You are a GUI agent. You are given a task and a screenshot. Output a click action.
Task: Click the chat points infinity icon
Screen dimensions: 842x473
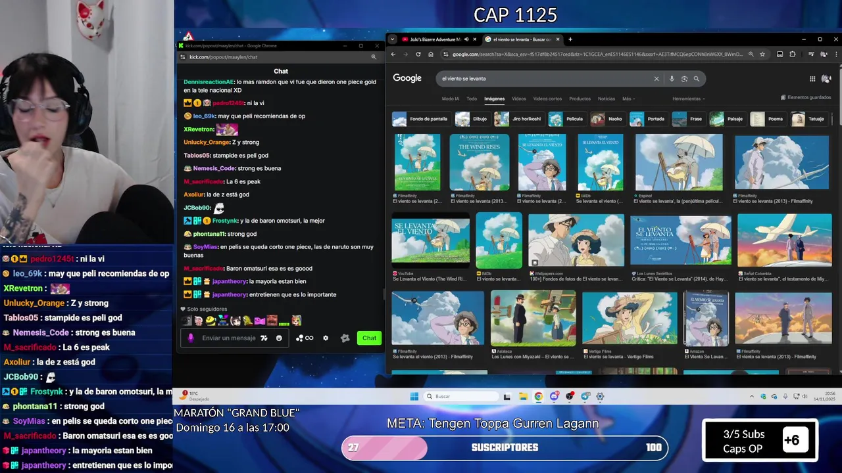tap(305, 338)
